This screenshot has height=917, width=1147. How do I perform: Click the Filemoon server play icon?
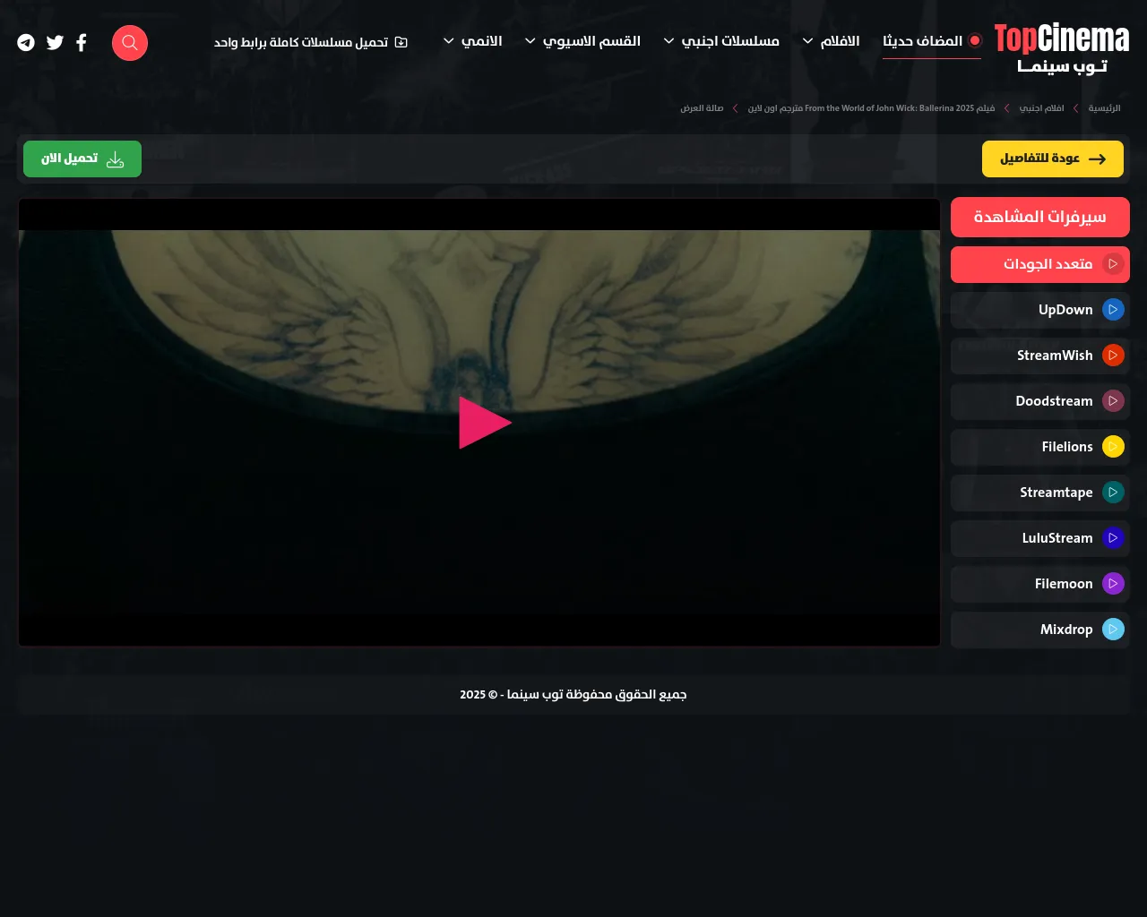(1113, 584)
